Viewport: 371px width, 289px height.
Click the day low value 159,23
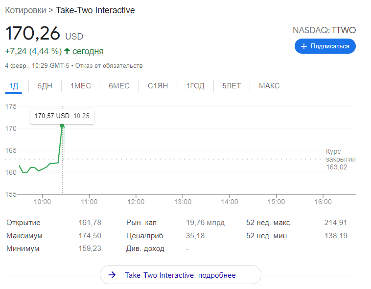pos(90,248)
